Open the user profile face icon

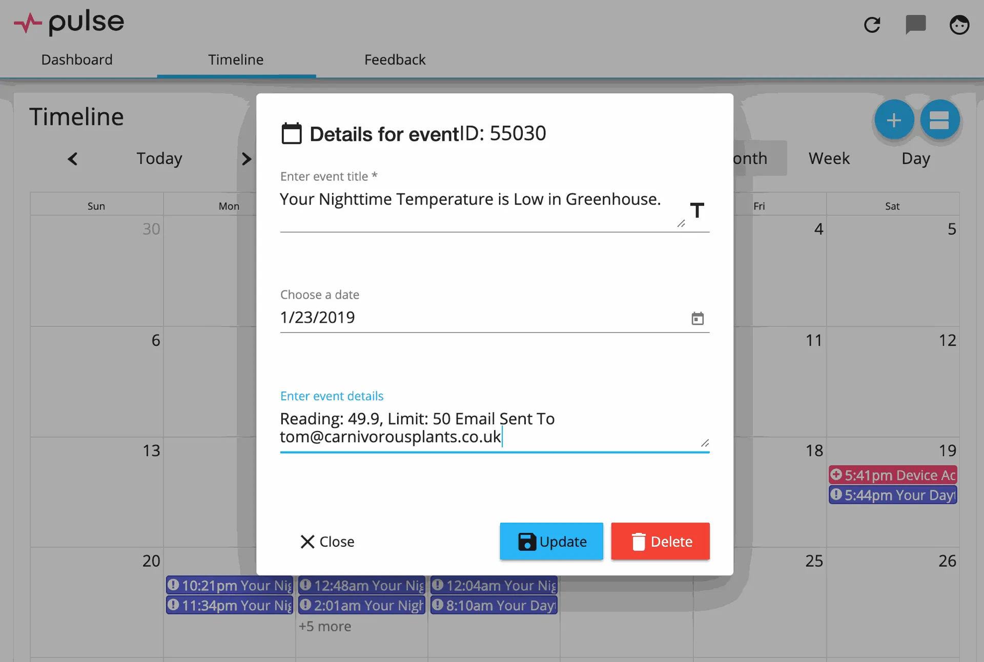coord(959,25)
